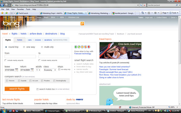Open the File menu
The width and height of the screenshot is (181, 113).
click(3, 9)
